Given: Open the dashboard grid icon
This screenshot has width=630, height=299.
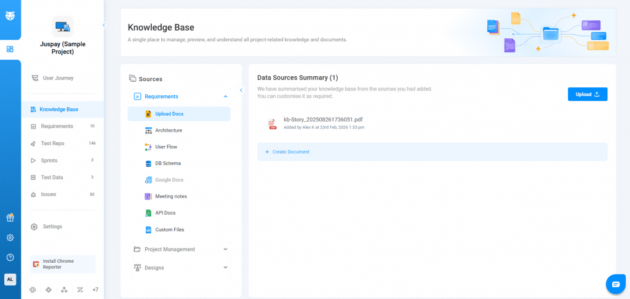Looking at the screenshot, I should [x=10, y=49].
